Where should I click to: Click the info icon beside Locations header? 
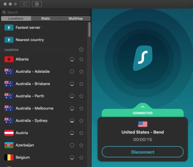81,50
